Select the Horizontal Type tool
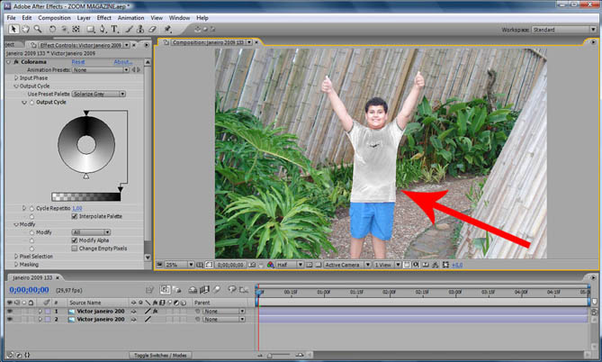Screen dimensions: 602x362 (114, 29)
